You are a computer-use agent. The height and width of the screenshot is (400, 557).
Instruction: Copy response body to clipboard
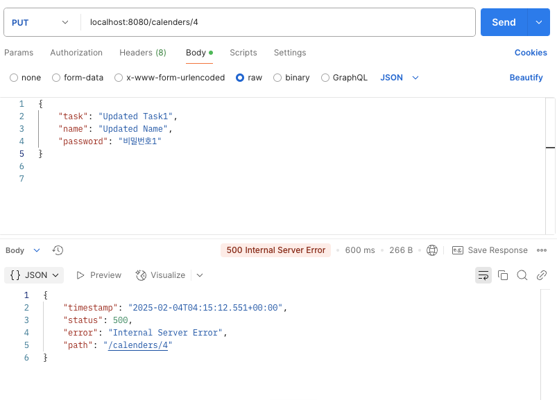coord(503,275)
